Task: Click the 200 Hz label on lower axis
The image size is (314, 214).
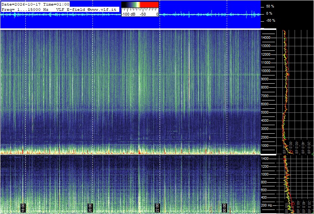Action: 267,205
